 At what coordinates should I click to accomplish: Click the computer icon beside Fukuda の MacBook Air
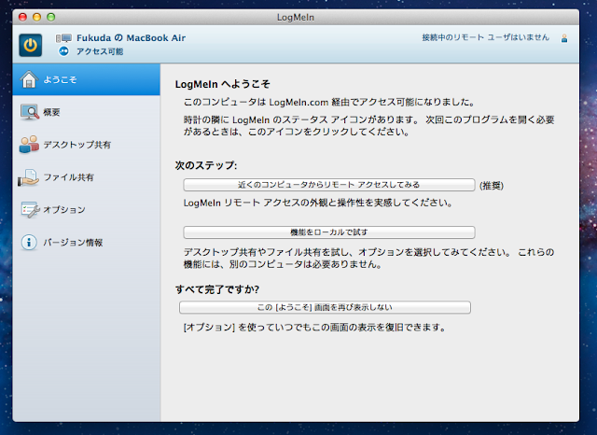pyautogui.click(x=63, y=38)
